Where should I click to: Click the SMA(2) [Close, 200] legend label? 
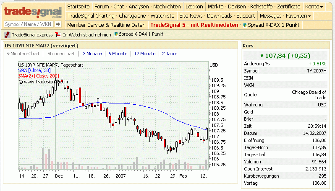pos(39,76)
